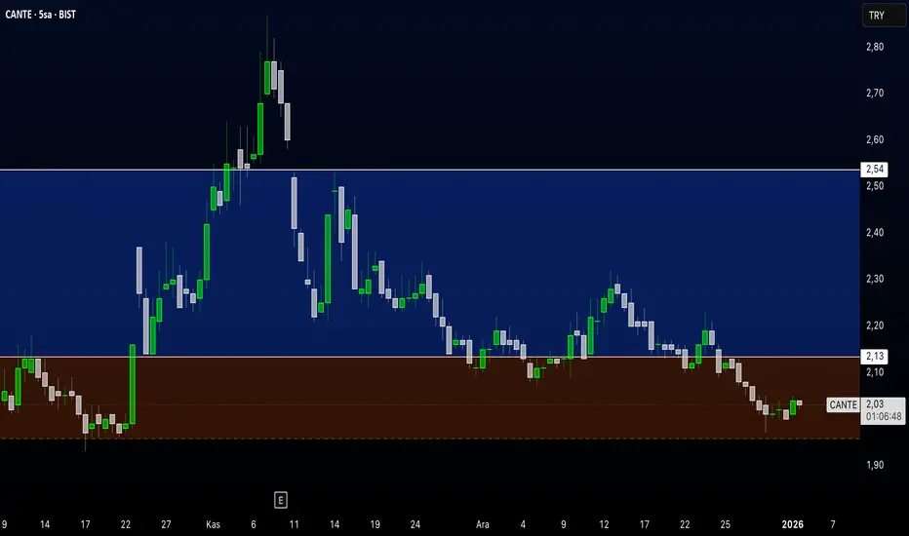Image resolution: width=909 pixels, height=536 pixels.
Task: Click the date 7 on time axis
Action: click(833, 524)
